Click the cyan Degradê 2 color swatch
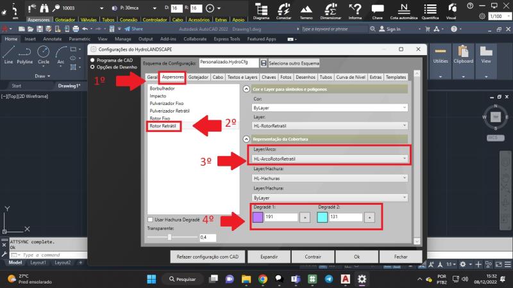This screenshot has height=288, width=513. click(323, 217)
